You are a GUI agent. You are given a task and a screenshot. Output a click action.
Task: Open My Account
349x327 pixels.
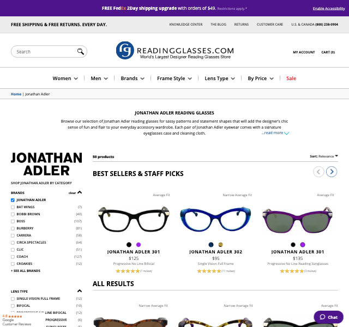pyautogui.click(x=304, y=52)
